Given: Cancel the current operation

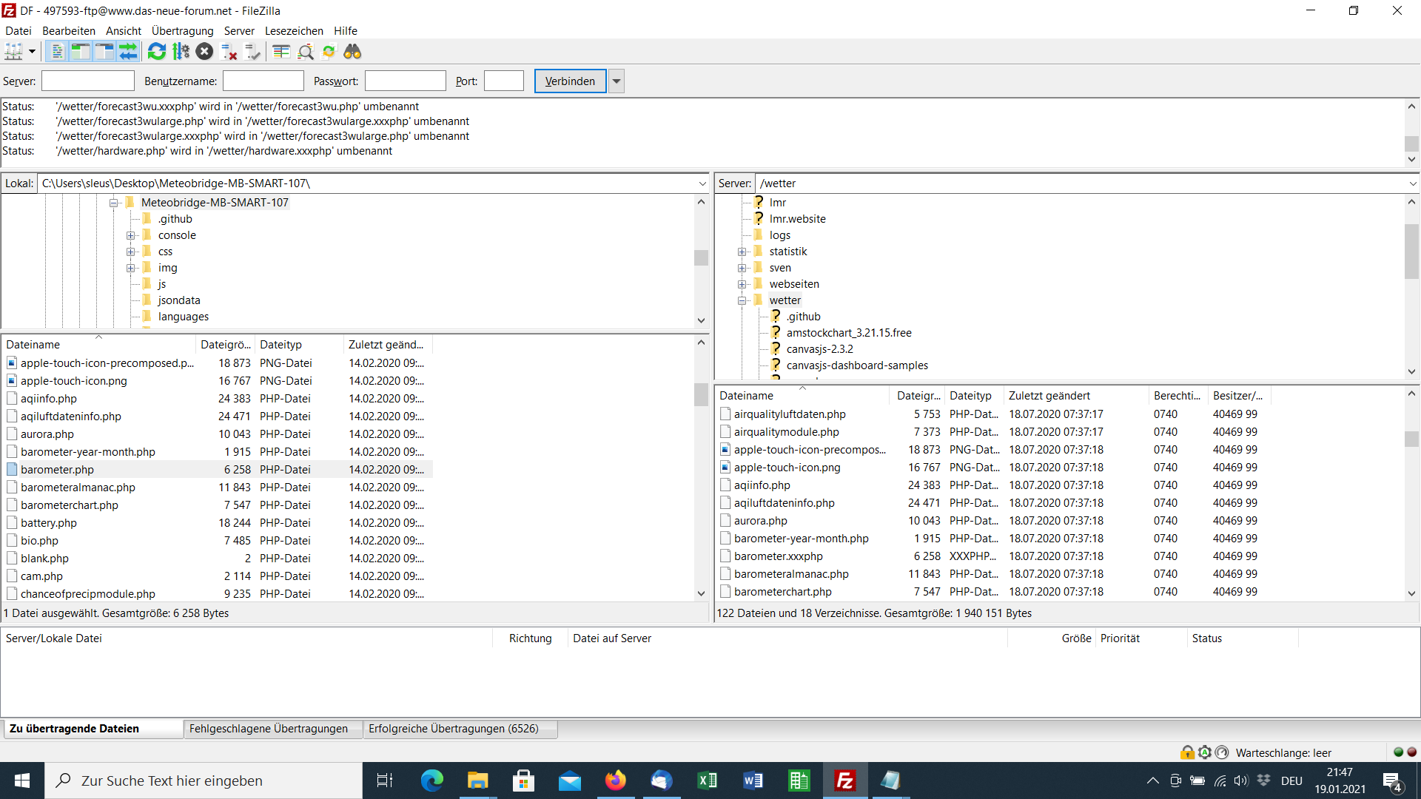Looking at the screenshot, I should (x=205, y=52).
